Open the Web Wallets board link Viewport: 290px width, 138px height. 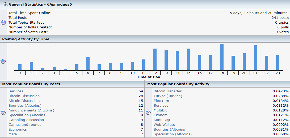click(164, 125)
